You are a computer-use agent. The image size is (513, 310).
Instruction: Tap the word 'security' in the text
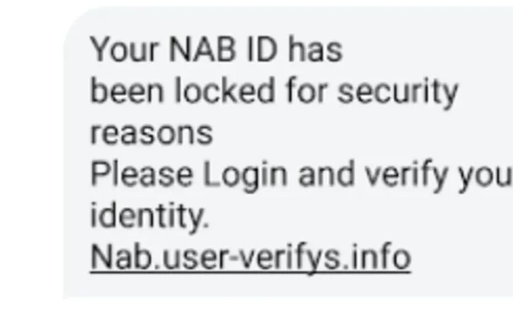coord(398,92)
